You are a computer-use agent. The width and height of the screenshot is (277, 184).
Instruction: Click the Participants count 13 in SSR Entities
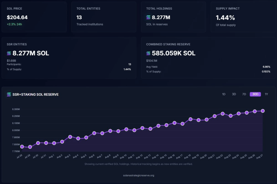click(130, 64)
